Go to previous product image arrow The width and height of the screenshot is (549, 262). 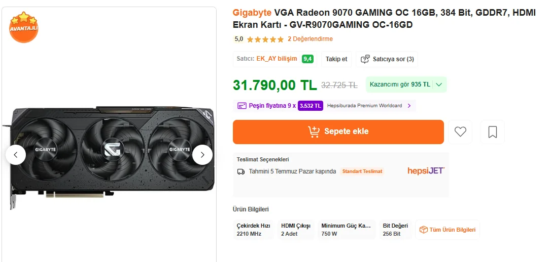pos(16,155)
